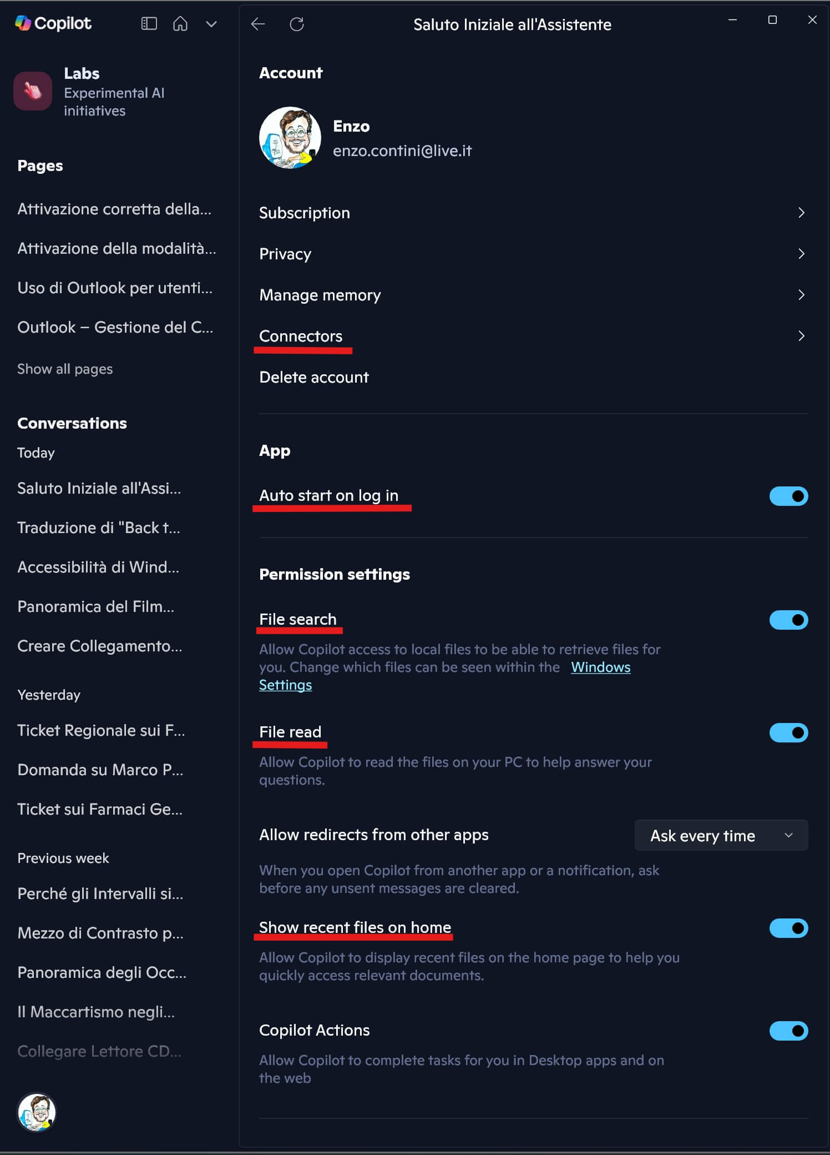Expand the chevron next to home icon
The image size is (830, 1155).
click(211, 24)
